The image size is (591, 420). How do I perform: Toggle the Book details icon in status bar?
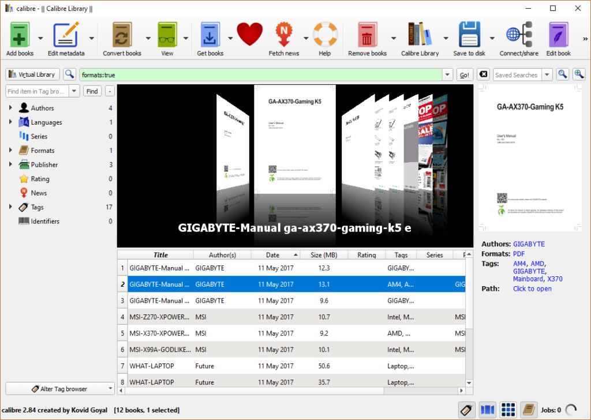529,410
